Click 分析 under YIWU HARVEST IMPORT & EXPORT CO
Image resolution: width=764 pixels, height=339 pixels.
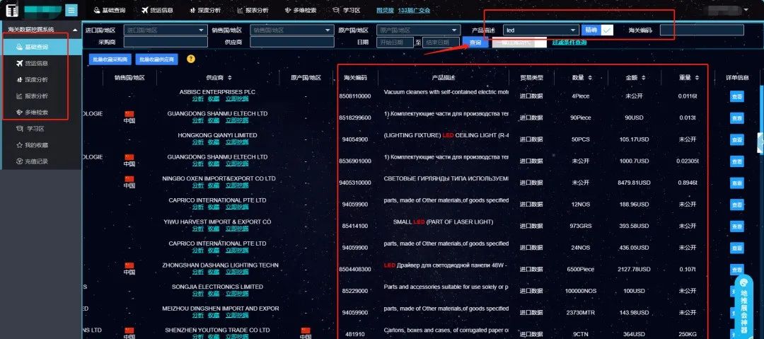[x=198, y=229]
